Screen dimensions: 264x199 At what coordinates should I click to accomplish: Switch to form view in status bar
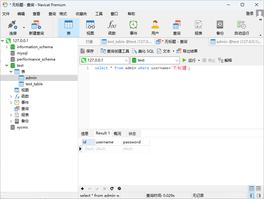(x=258, y=188)
